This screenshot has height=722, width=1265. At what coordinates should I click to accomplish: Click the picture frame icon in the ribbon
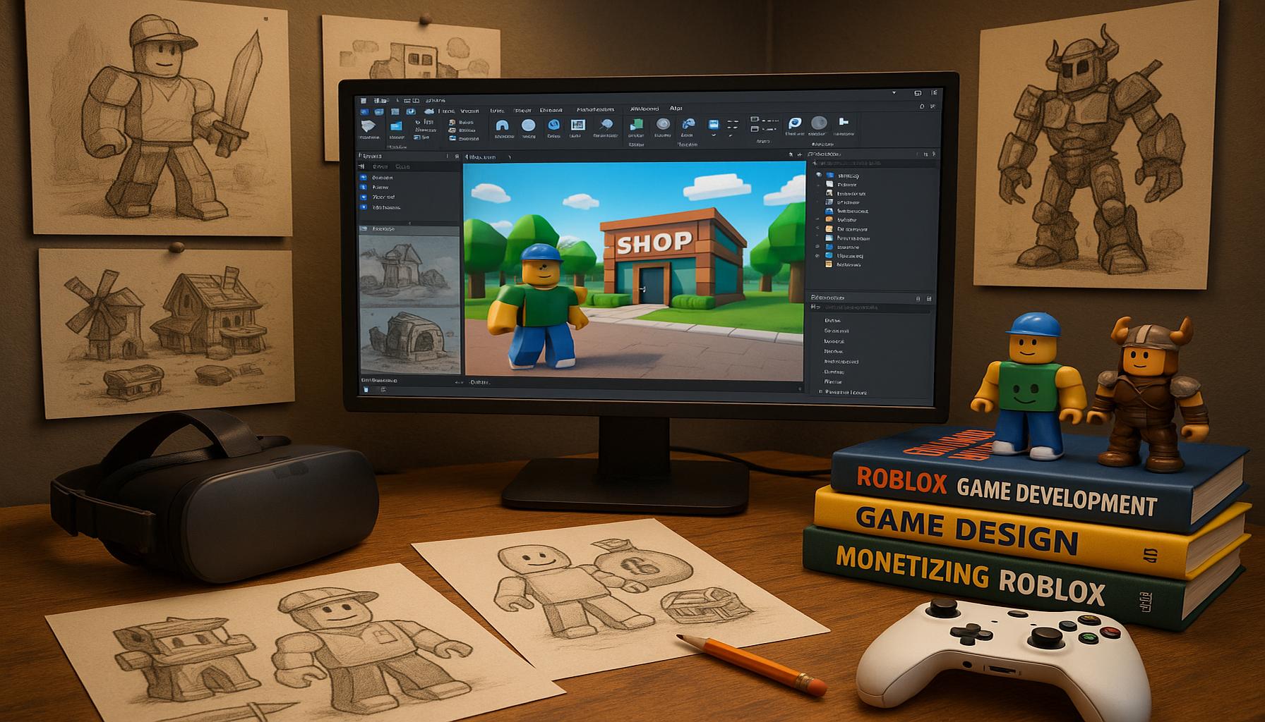coord(577,126)
